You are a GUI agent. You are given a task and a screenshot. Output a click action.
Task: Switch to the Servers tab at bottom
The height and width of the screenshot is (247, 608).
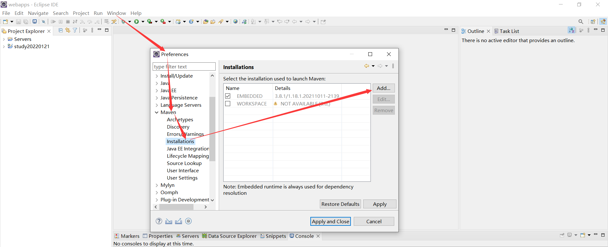(x=187, y=236)
